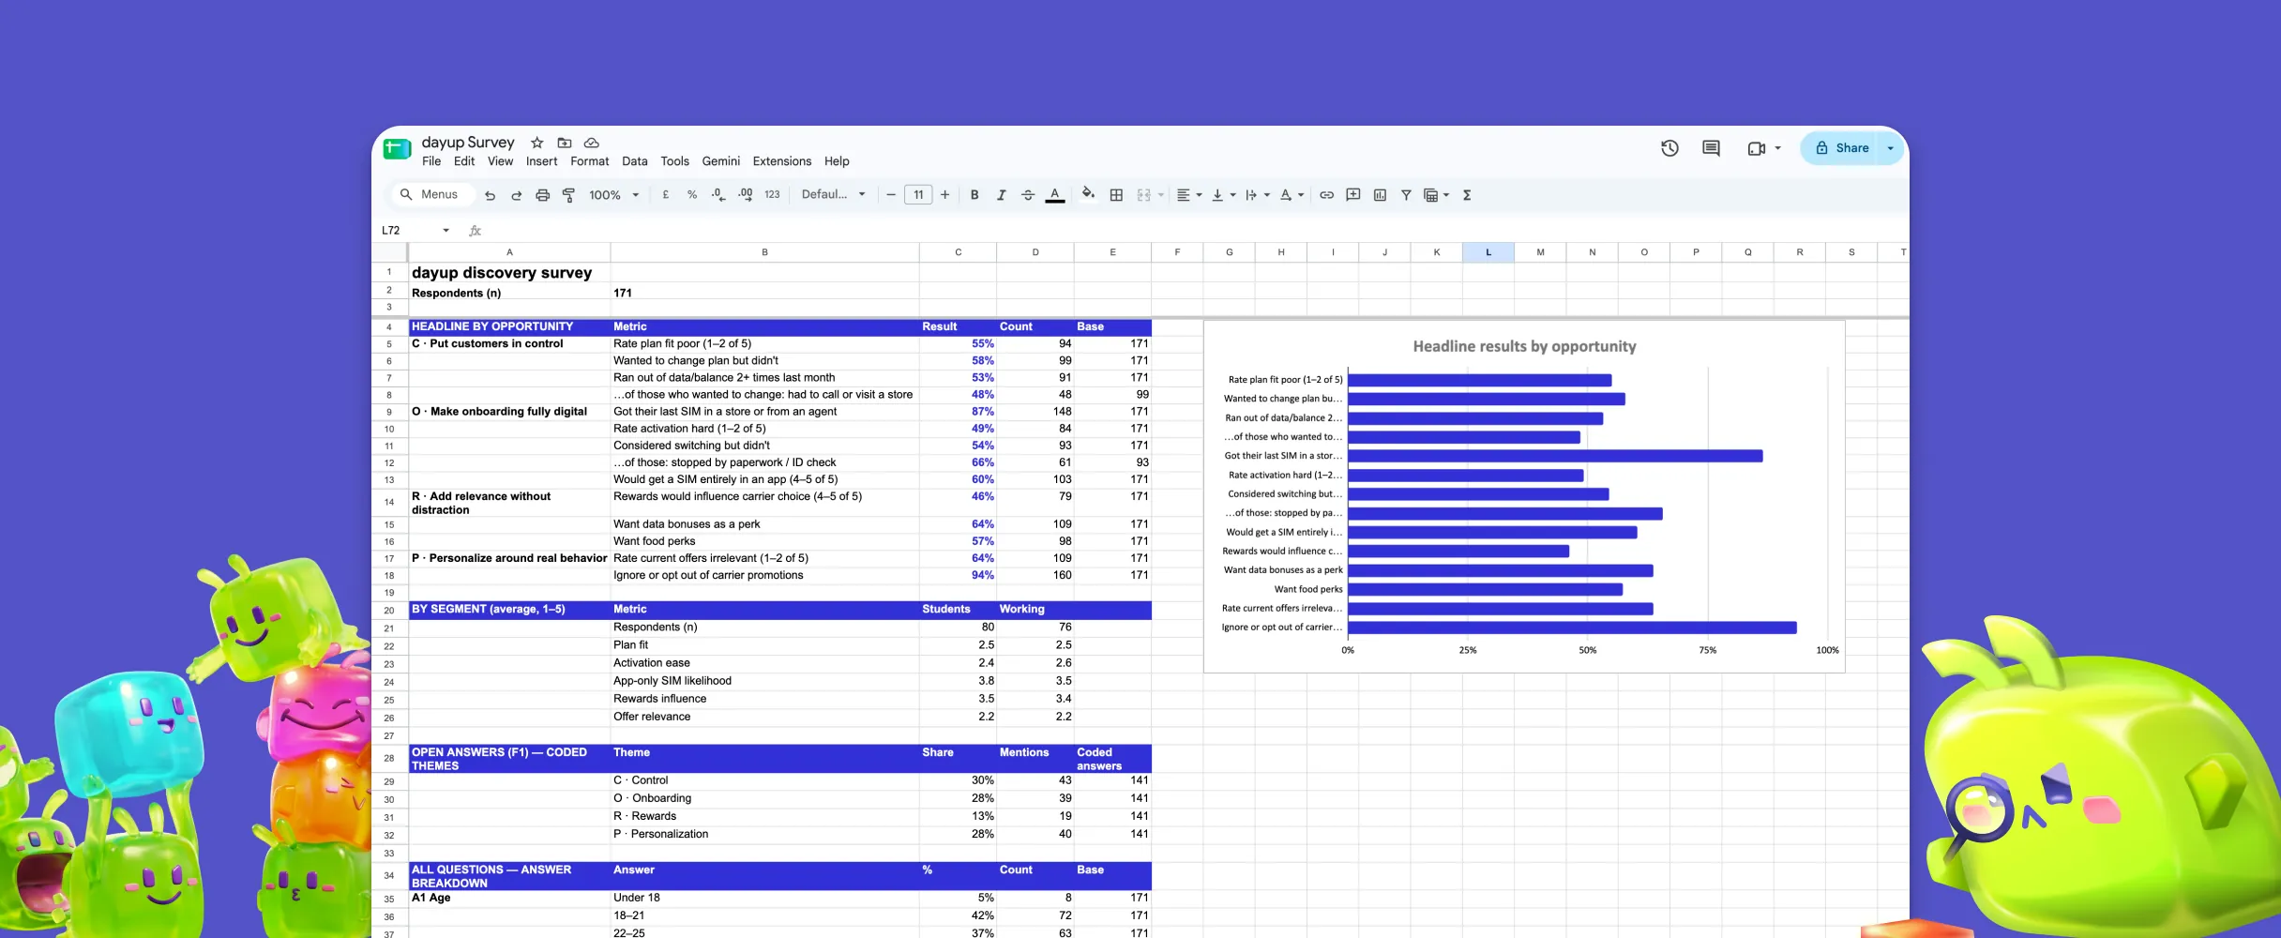2281x938 pixels.
Task: Increase font size with plus button
Action: [945, 195]
